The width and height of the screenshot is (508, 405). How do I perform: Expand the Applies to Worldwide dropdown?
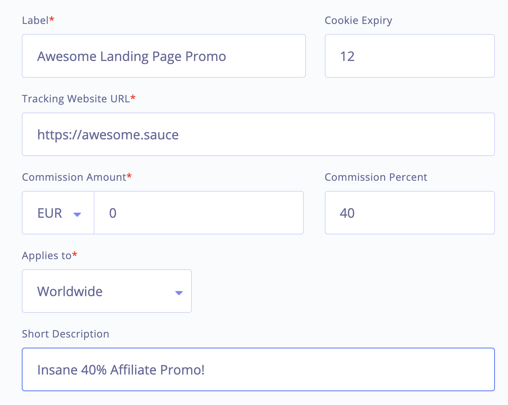point(107,291)
